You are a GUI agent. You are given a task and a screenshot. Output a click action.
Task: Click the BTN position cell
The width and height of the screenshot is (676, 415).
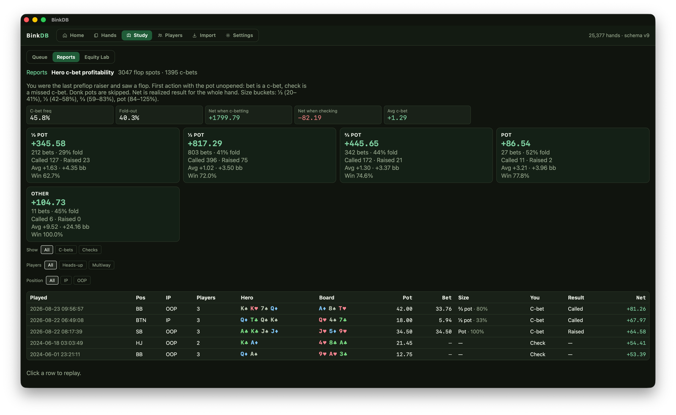tap(141, 320)
